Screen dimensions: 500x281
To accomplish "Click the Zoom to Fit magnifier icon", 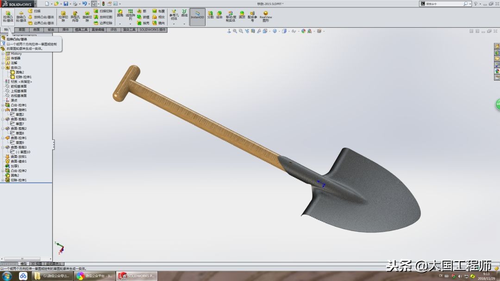I will [235, 31].
